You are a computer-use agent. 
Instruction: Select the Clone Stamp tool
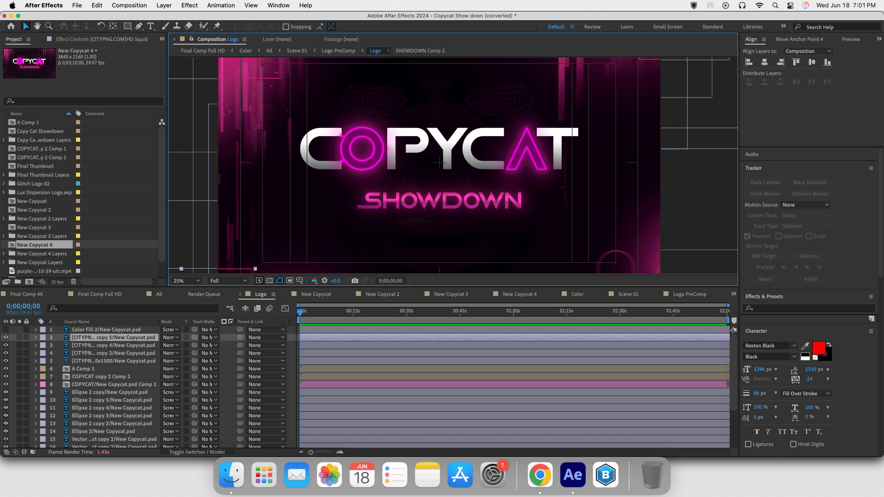point(177,26)
